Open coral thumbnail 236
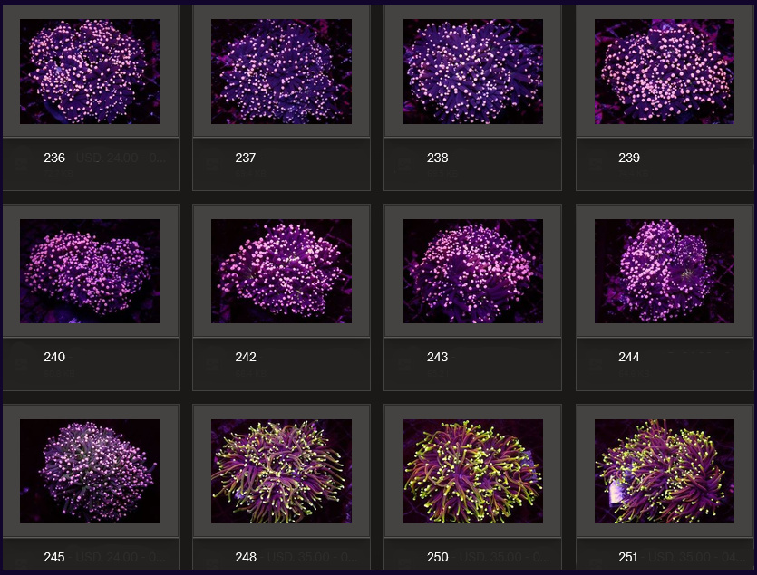 point(90,72)
